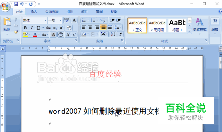The height and width of the screenshot is (132, 222).
Task: Apply phonetic guide (wén) icon
Action: click(x=66, y=20)
